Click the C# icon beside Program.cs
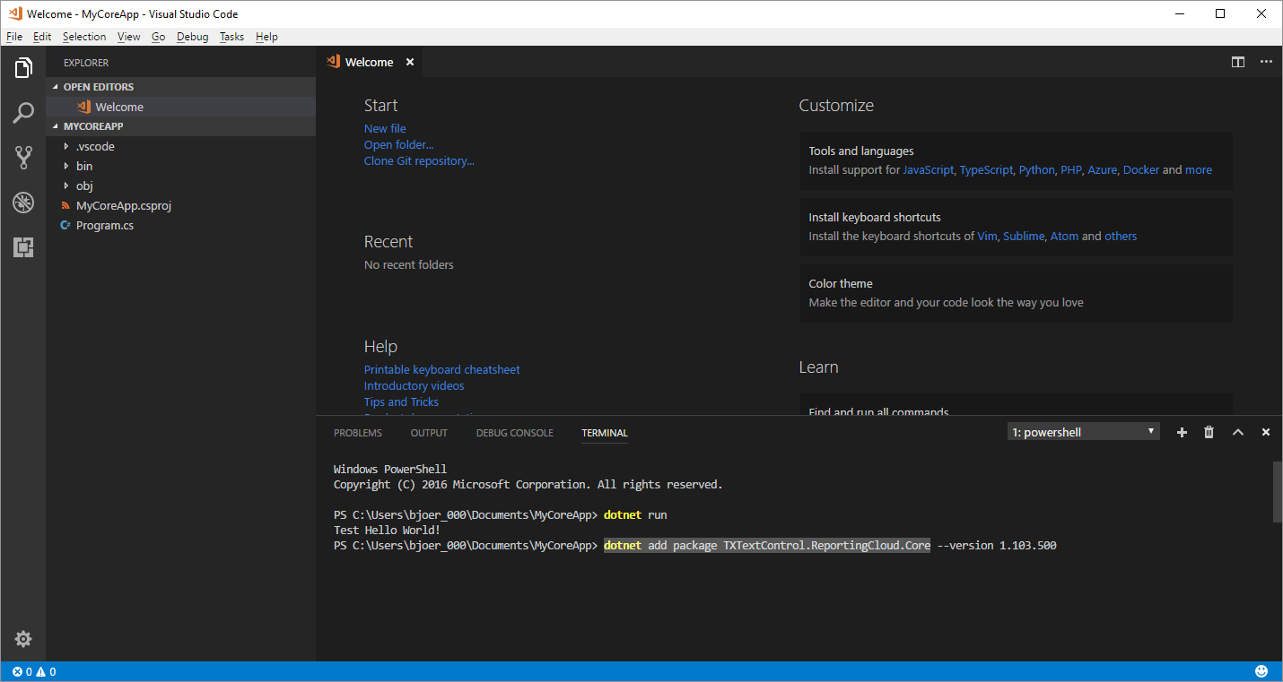The image size is (1283, 682). [x=65, y=225]
